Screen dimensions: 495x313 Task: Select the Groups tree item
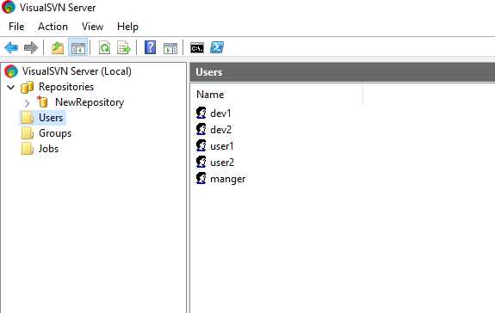pyautogui.click(x=55, y=133)
